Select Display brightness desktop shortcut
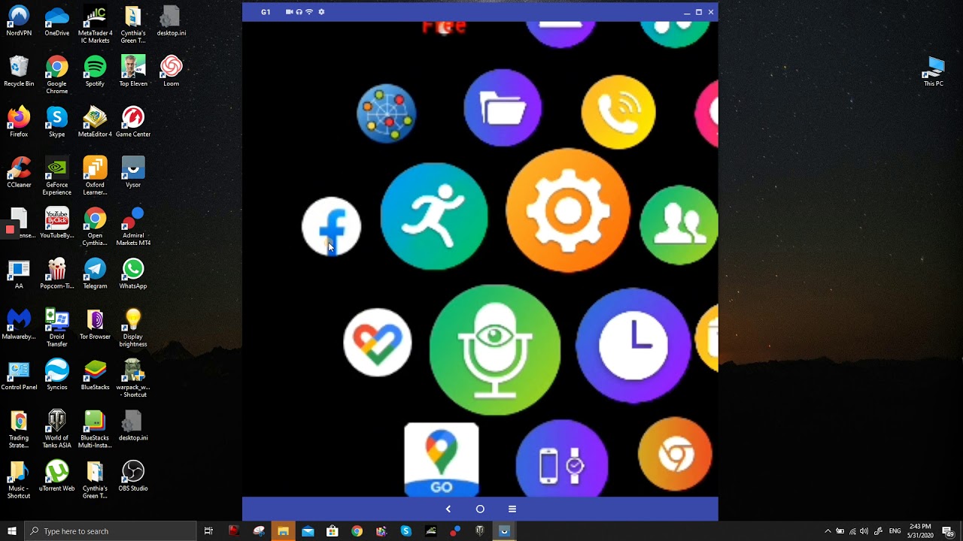This screenshot has width=963, height=541. [133, 328]
